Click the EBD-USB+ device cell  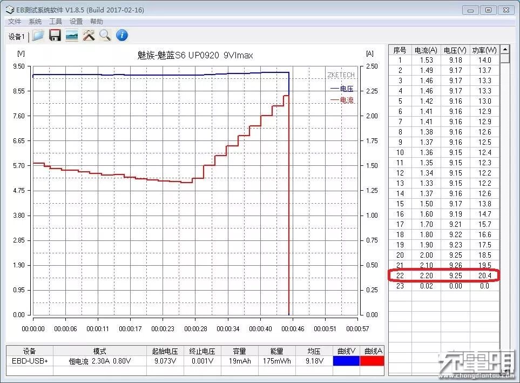(30, 361)
